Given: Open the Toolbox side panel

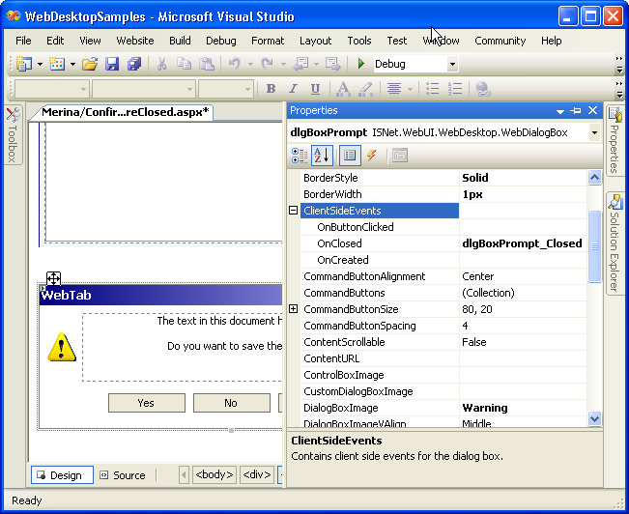Looking at the screenshot, I should (x=13, y=135).
